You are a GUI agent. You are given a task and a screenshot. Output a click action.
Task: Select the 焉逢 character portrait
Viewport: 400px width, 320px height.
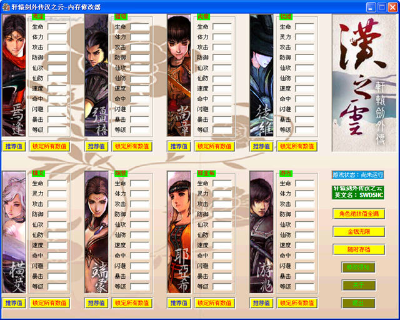(x=14, y=76)
